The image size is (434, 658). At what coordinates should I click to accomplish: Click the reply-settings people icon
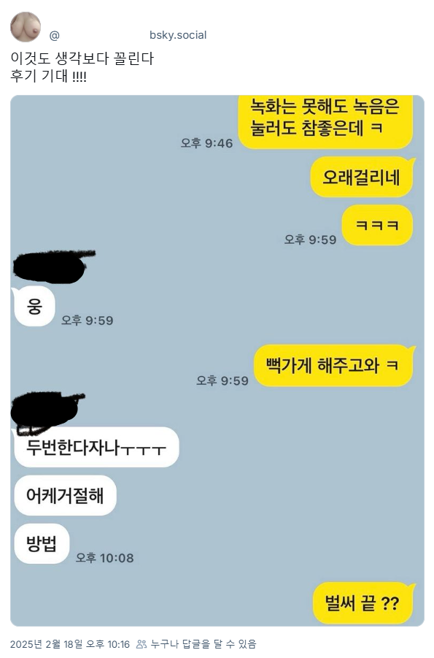[142, 643]
